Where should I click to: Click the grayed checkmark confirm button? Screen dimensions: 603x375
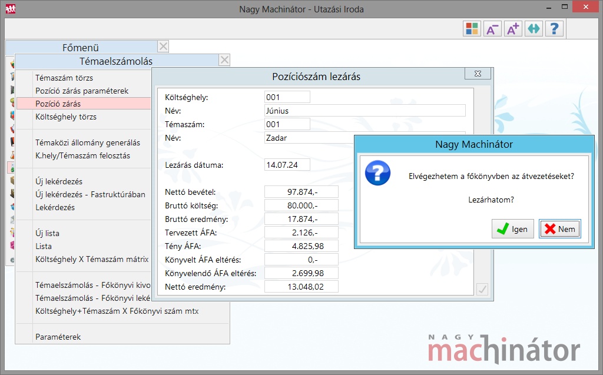(482, 289)
